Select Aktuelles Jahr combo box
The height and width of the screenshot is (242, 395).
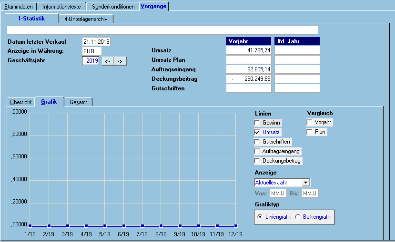pyautogui.click(x=283, y=183)
